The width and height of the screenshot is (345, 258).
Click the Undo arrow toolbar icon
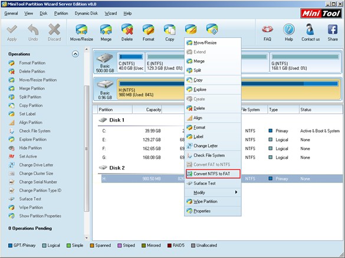[33, 30]
